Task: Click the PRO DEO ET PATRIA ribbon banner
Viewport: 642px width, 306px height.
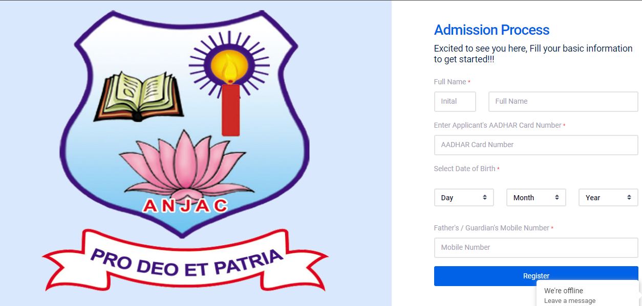Action: [x=185, y=261]
